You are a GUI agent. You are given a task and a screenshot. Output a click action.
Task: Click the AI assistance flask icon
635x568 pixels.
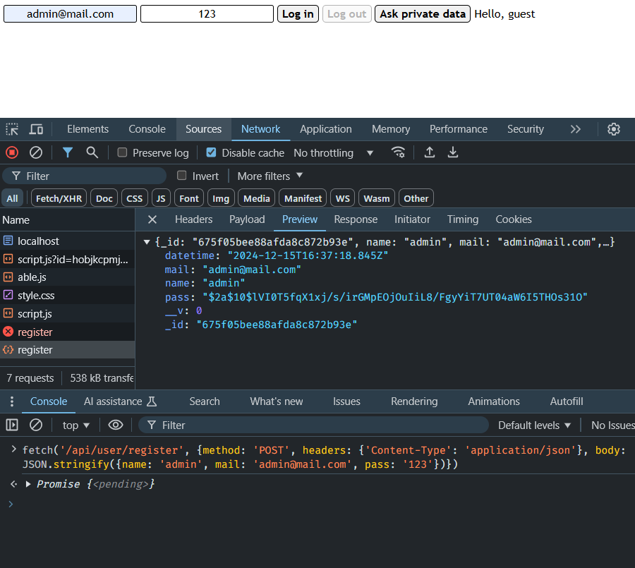tap(152, 401)
